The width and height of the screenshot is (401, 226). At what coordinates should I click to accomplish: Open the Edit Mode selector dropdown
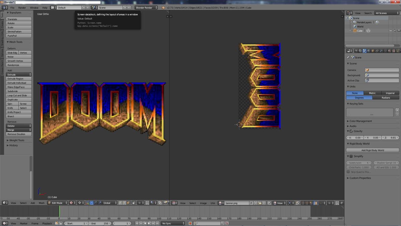point(57,203)
